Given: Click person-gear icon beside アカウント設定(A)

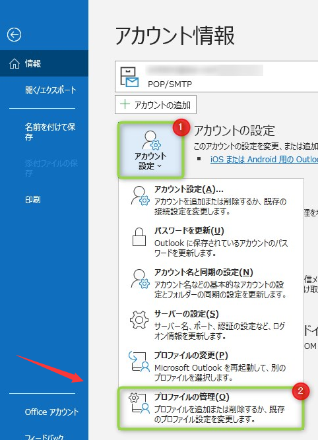Looking at the screenshot, I should pos(140,196).
